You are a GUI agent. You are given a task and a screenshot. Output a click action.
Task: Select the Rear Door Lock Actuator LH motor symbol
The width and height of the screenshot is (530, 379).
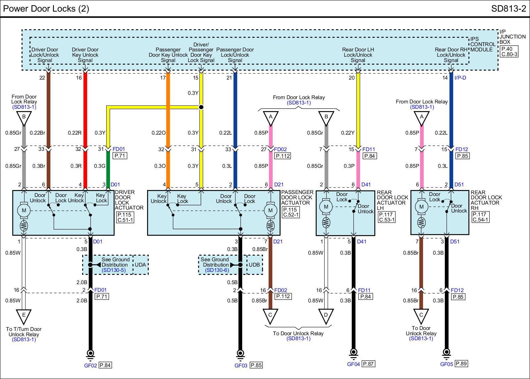tap(326, 207)
